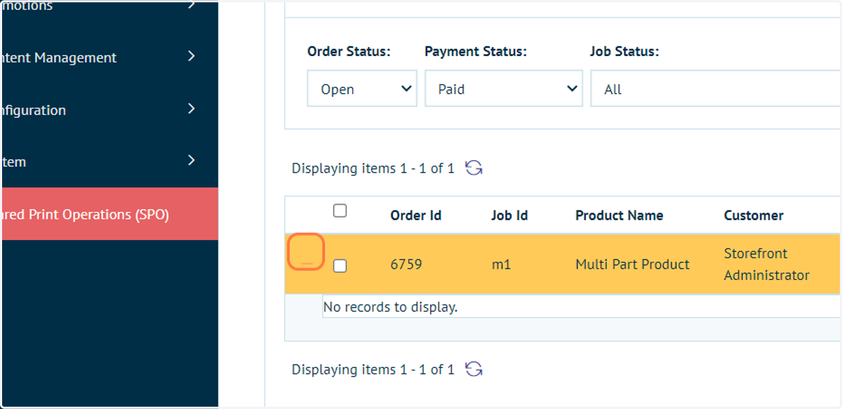Click the bottom 'Displaying items 1 - 1 of 1' text

[373, 369]
